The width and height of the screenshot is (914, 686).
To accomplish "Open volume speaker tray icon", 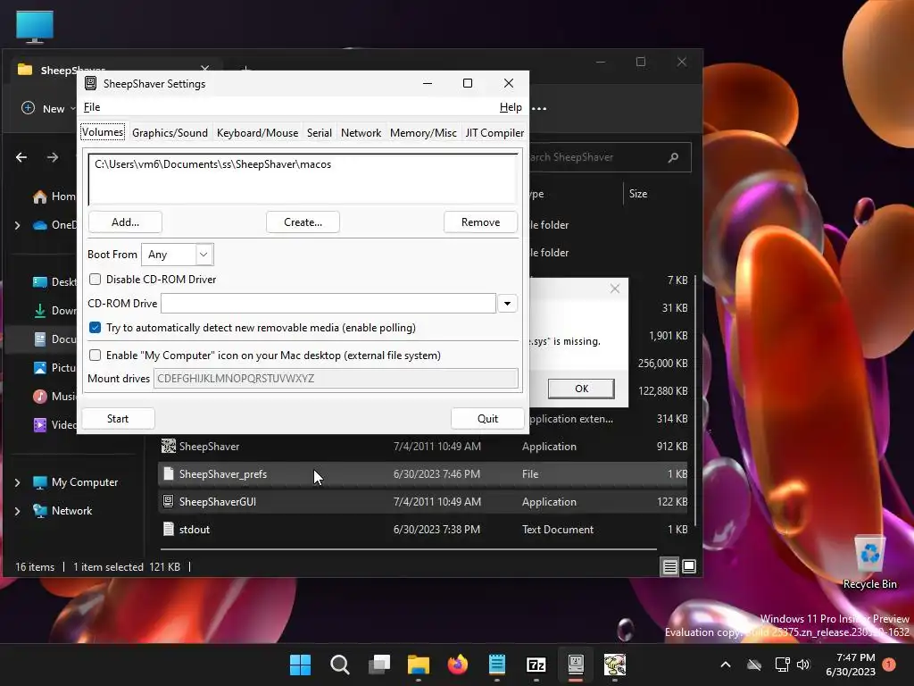I will [x=804, y=665].
